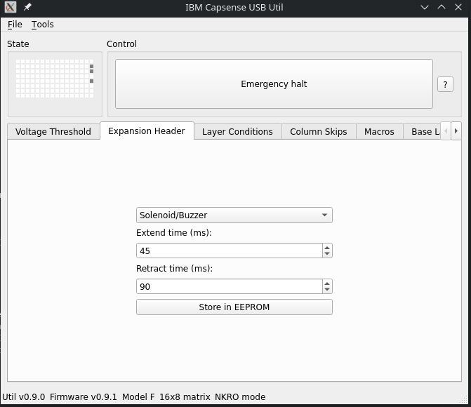Screen dimensions: 471x407
Task: Open the Solenoid/Buzzer dropdown
Action: pos(234,215)
